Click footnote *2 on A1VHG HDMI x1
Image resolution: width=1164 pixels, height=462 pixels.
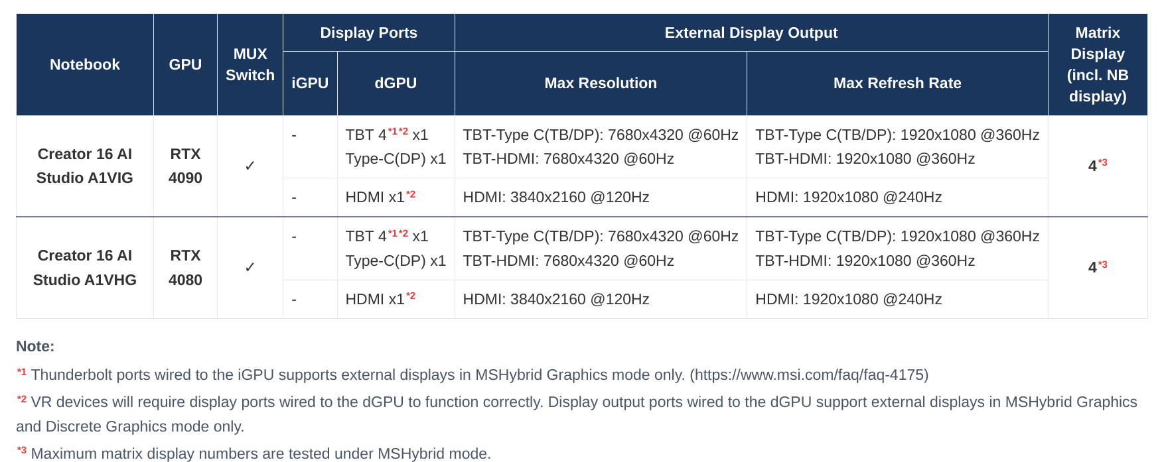[x=411, y=296]
